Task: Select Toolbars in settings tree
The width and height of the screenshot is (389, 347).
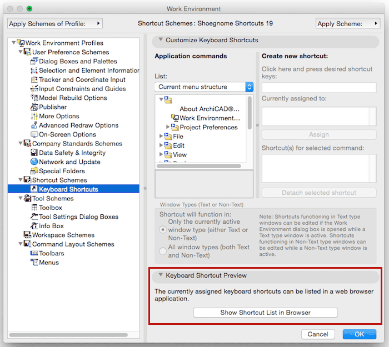Action: (x=51, y=253)
